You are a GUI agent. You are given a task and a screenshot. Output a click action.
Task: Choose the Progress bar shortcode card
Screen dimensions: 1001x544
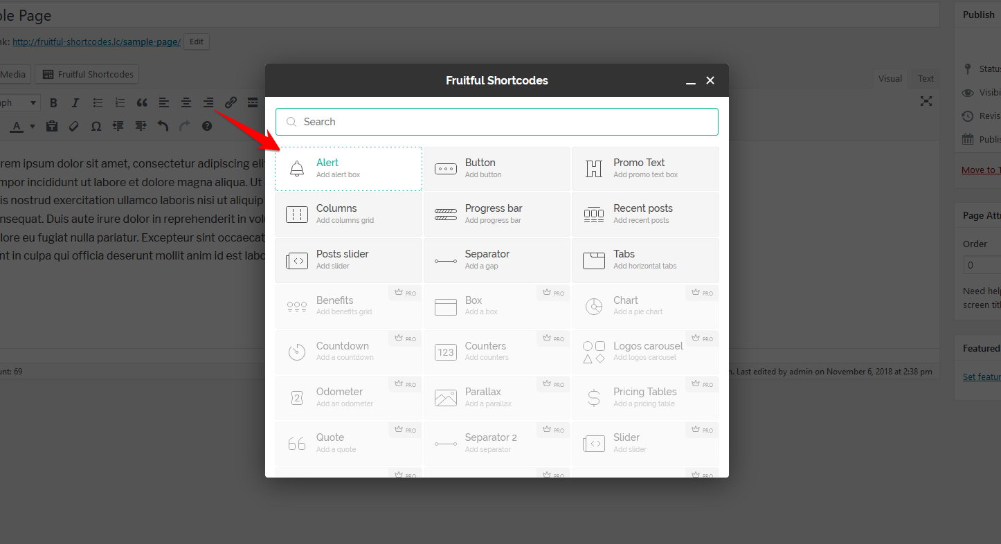[x=497, y=215]
